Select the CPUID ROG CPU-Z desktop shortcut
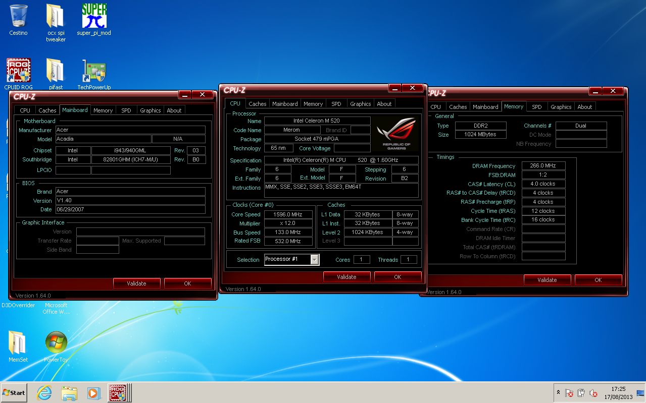 [19, 74]
